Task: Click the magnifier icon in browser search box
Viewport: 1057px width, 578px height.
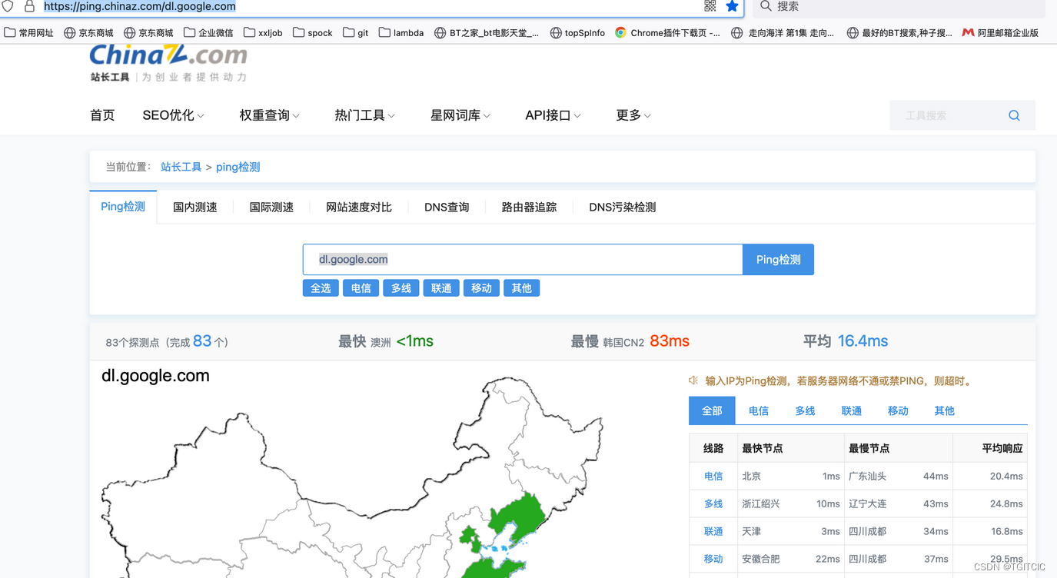Action: [766, 6]
